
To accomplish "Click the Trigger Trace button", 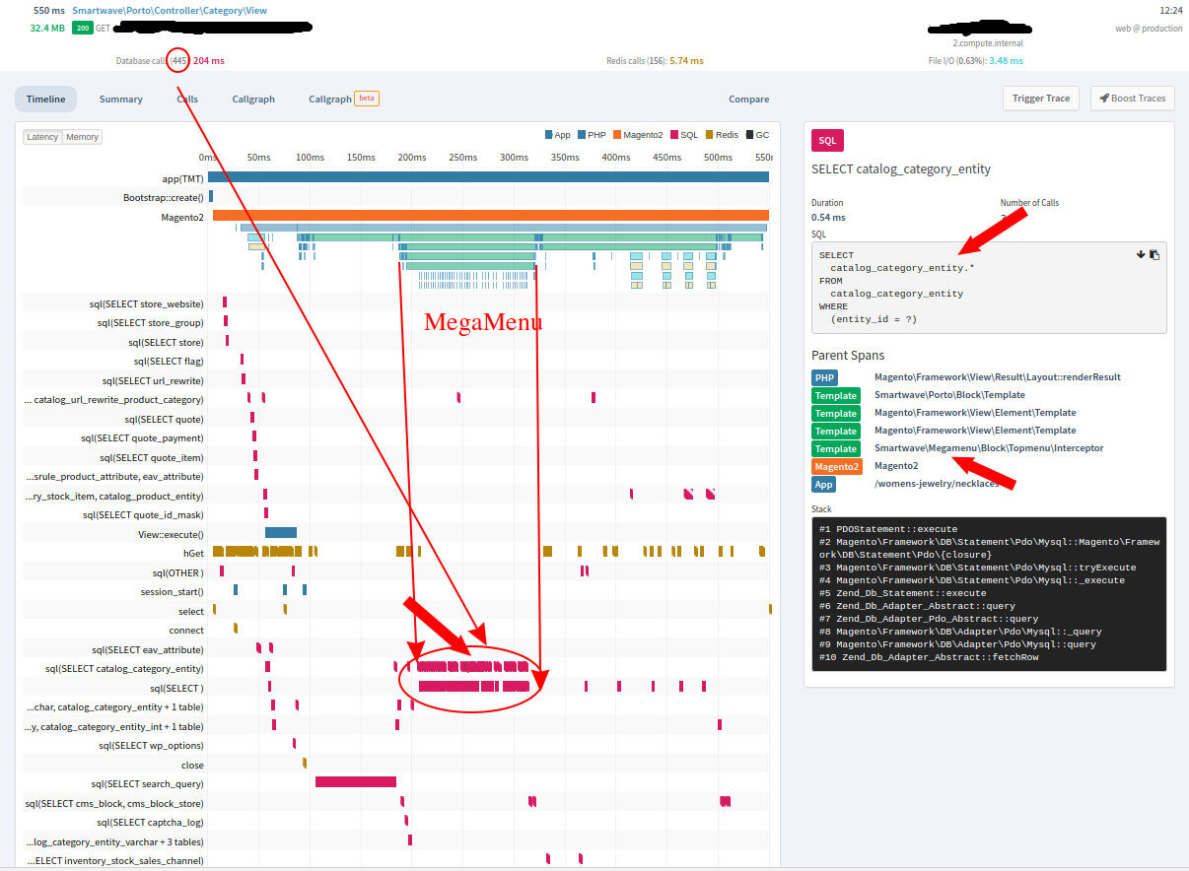I will 1041,99.
